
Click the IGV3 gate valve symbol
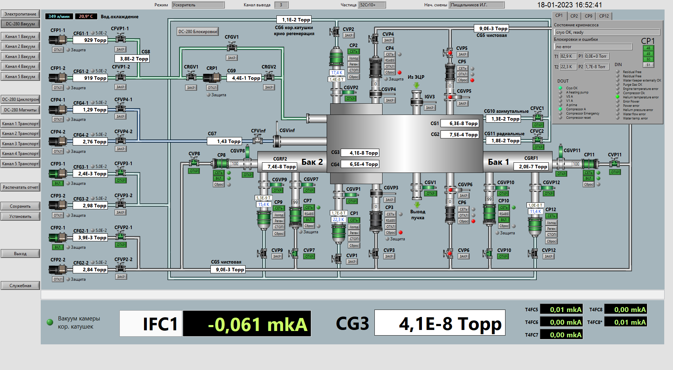[417, 99]
